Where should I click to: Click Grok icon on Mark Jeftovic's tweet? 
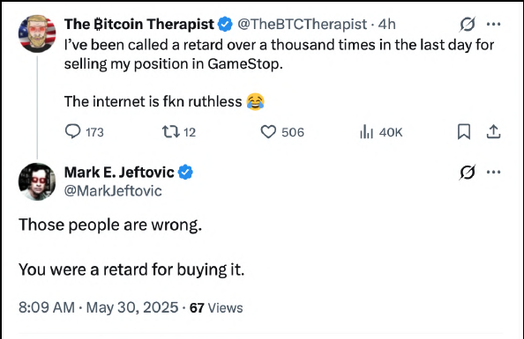coord(468,173)
